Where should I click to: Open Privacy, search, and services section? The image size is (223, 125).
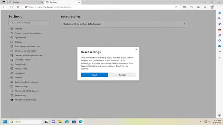[28, 33]
